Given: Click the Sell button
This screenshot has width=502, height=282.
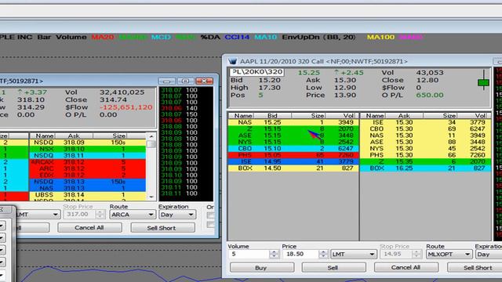Looking at the screenshot, I should (x=333, y=268).
